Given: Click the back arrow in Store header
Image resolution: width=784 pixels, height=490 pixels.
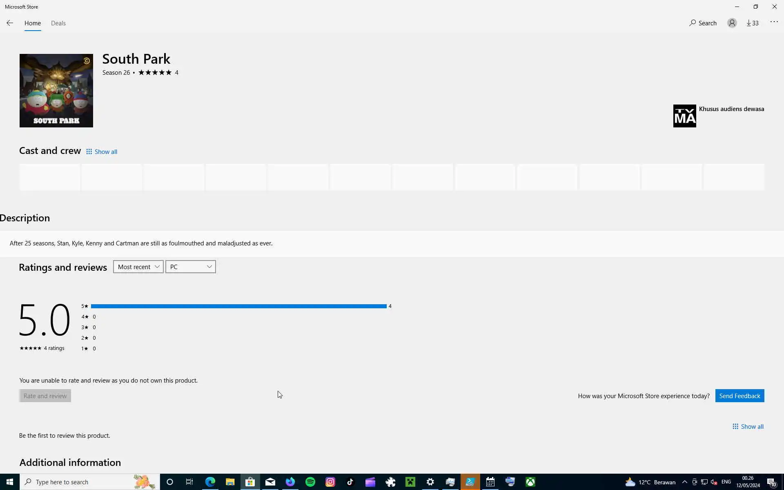Looking at the screenshot, I should tap(10, 23).
